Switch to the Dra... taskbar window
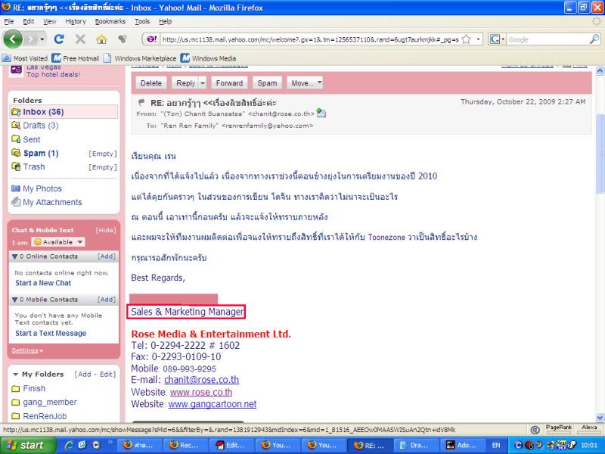Viewport: 605px width, 454px height. [417, 445]
